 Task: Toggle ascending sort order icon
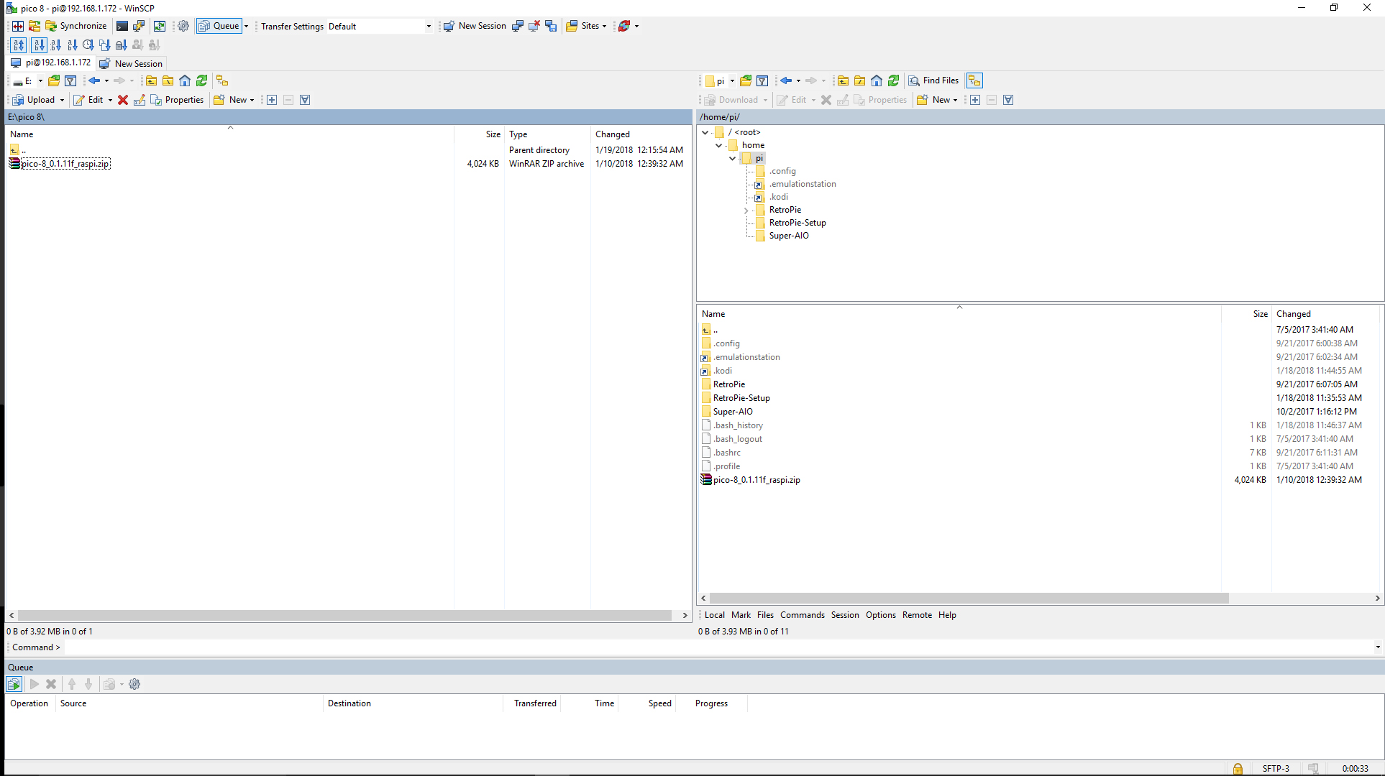18,45
